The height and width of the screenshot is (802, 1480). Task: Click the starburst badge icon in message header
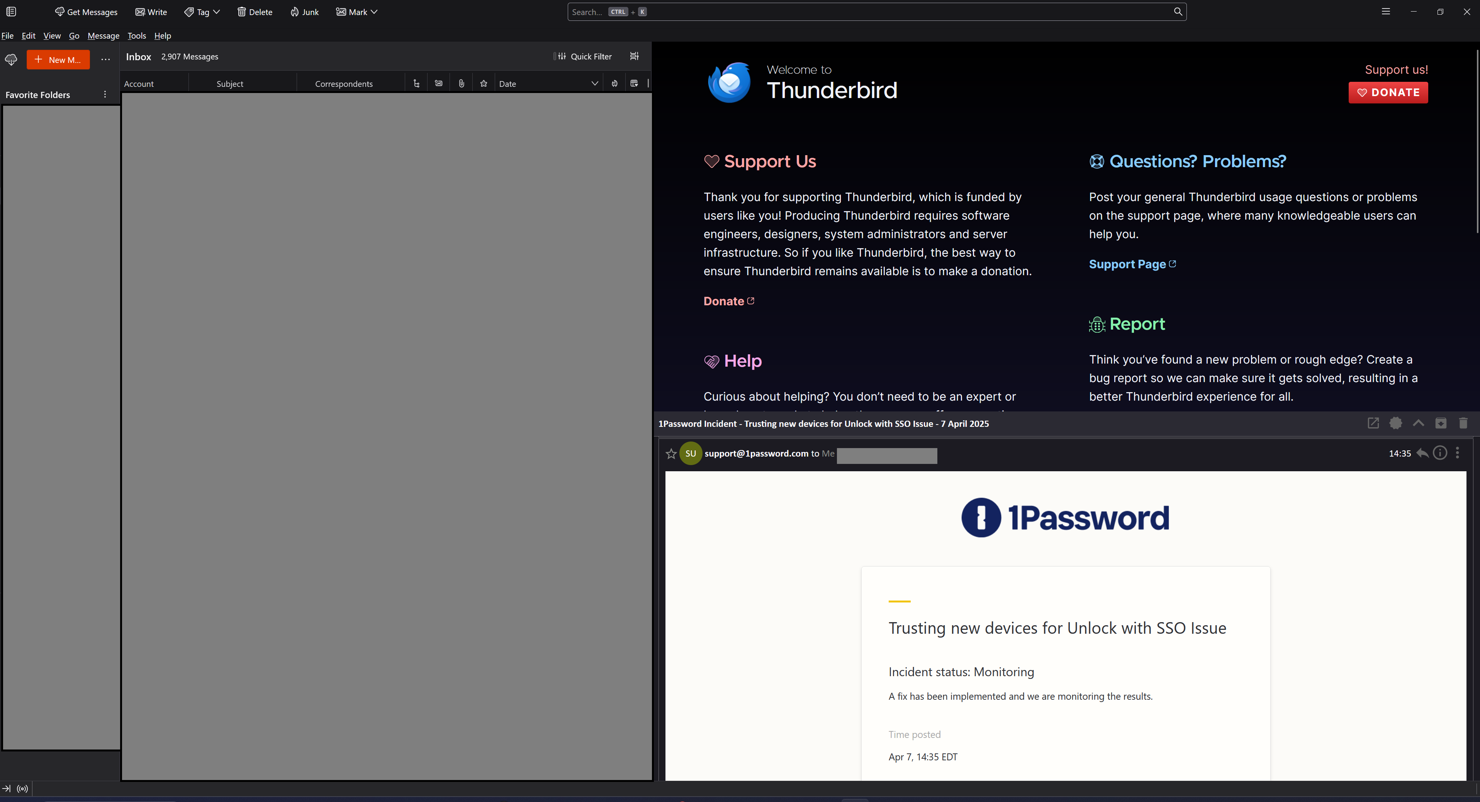pos(1395,423)
